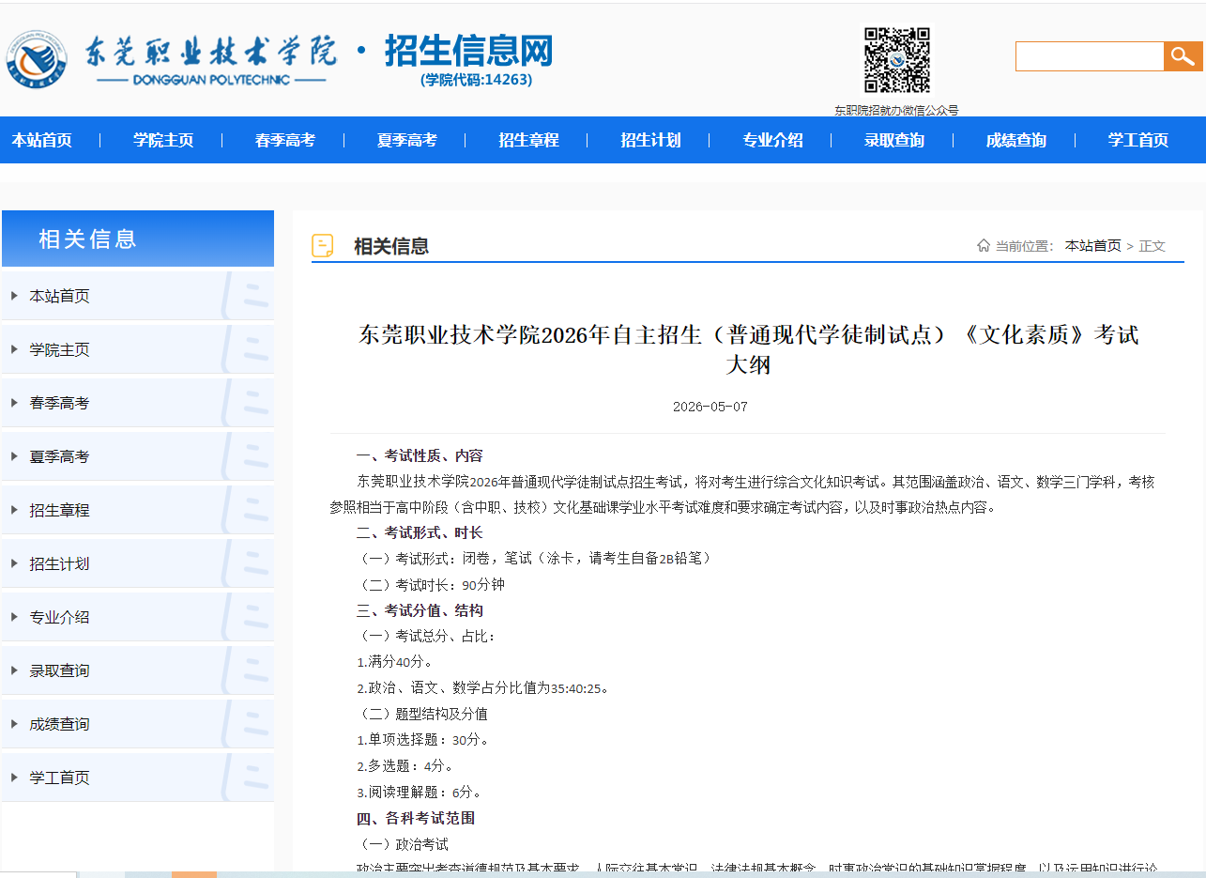1206x878 pixels.
Task: Click the 东职院招就办微信公众号 caption
Action: (896, 110)
